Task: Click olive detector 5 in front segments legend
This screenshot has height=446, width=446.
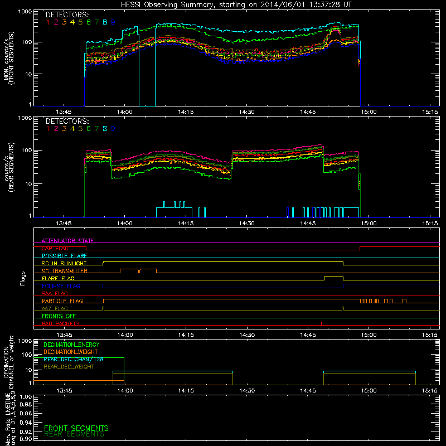Action: pyautogui.click(x=80, y=22)
